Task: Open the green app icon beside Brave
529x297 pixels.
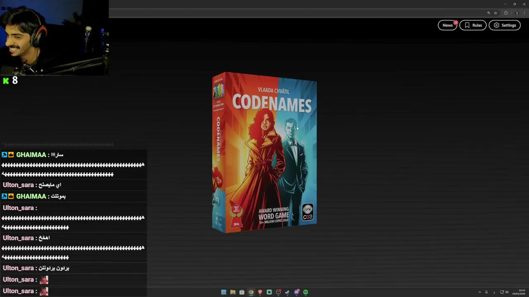Action: click(269, 292)
